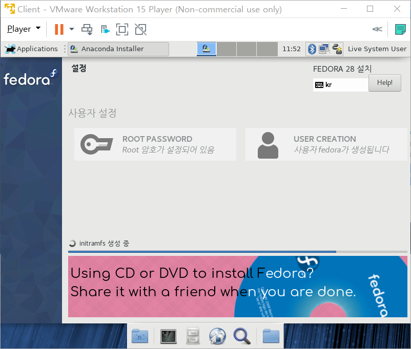Open the ROOT PASSWORD settings
The image size is (411, 349).
(155, 144)
